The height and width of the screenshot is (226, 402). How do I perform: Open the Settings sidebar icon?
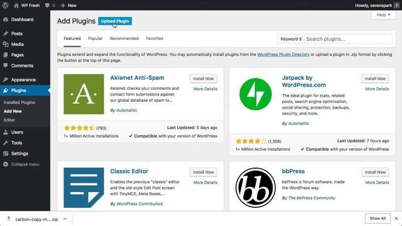coord(6,153)
